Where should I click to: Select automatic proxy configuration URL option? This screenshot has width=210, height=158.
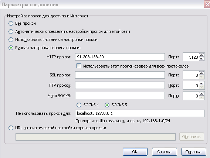(11, 128)
